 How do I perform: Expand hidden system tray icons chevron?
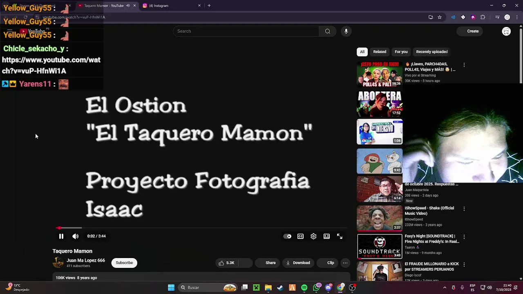pos(445,287)
